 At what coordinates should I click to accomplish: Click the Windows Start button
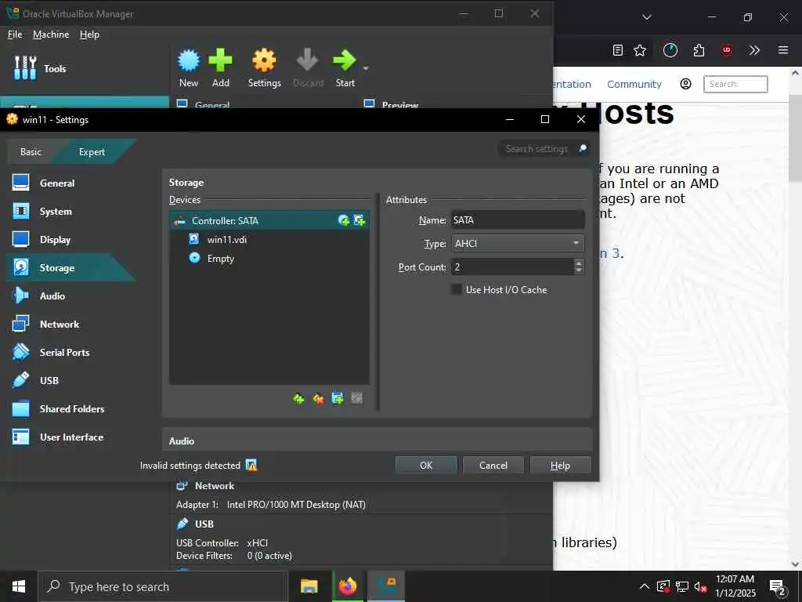coord(19,586)
